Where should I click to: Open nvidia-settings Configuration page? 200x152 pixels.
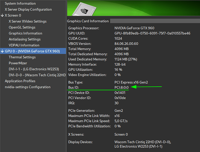pyautogui.click(x=28, y=87)
